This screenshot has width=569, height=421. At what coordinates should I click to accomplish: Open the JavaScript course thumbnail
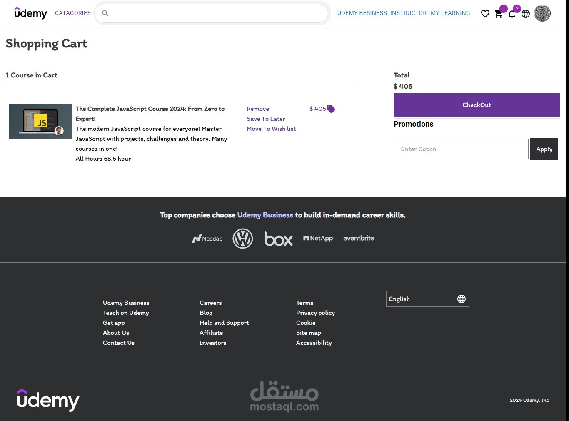(x=40, y=121)
